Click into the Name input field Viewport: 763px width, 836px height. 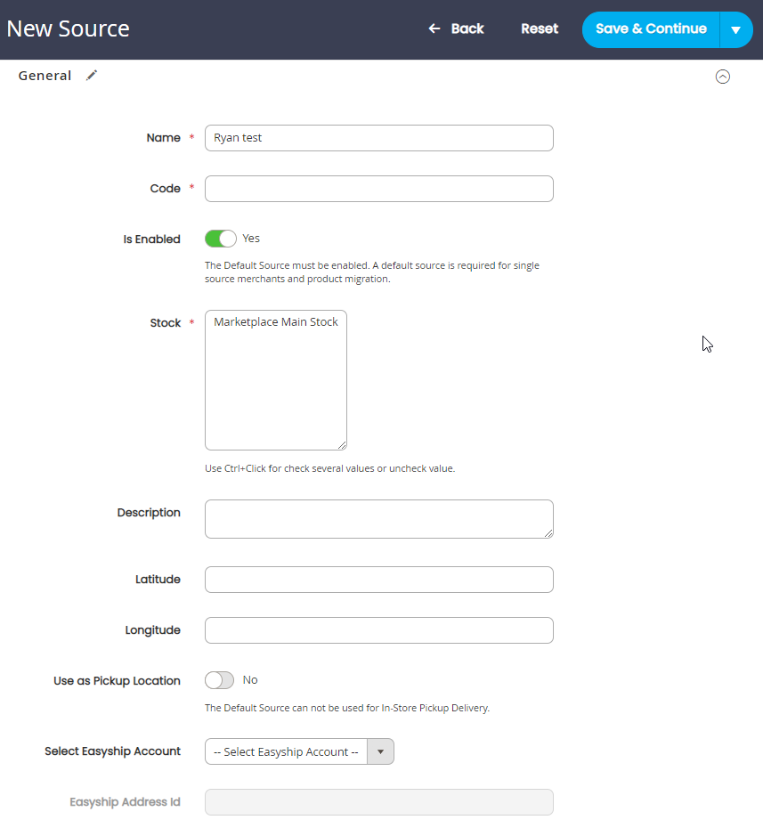tap(379, 138)
